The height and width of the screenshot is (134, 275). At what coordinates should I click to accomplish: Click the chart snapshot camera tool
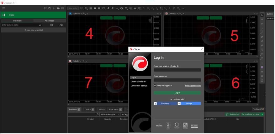tap(262, 72)
